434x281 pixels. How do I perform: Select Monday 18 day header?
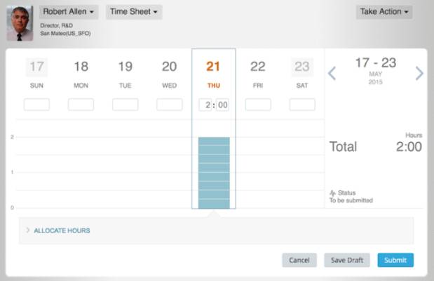[x=81, y=73]
